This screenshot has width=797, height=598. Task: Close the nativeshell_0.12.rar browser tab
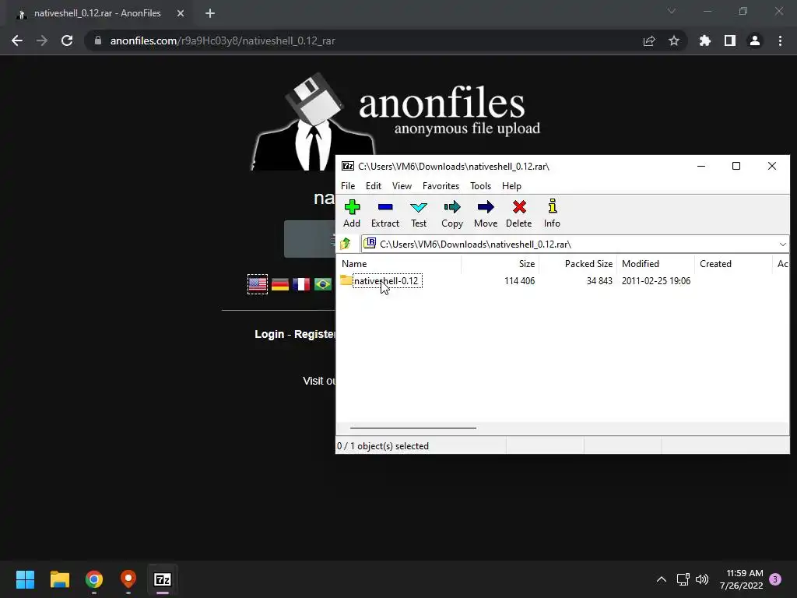pyautogui.click(x=181, y=14)
